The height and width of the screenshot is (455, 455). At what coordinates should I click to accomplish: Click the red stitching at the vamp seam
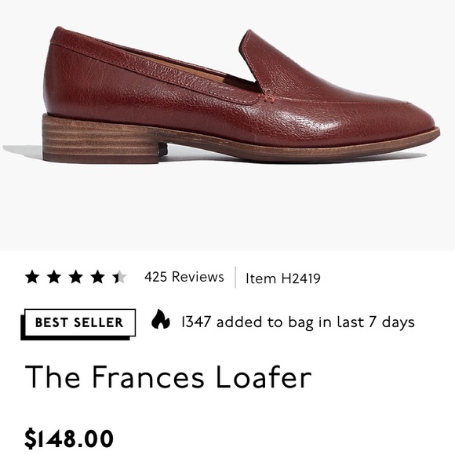click(x=270, y=100)
